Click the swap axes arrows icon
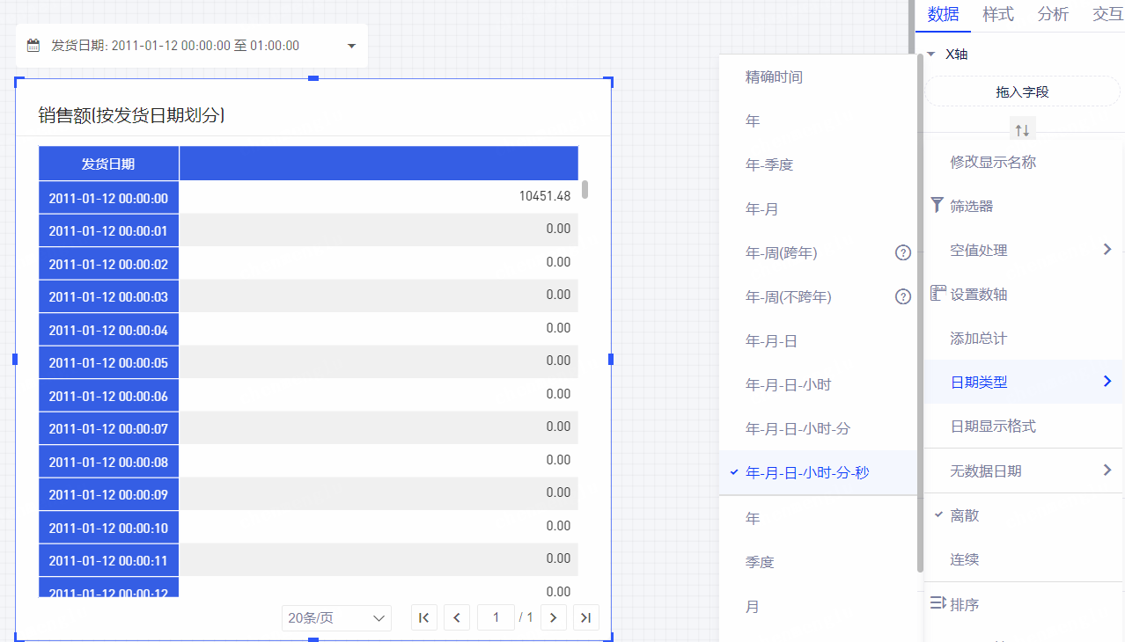The image size is (1125, 642). coord(1022,130)
